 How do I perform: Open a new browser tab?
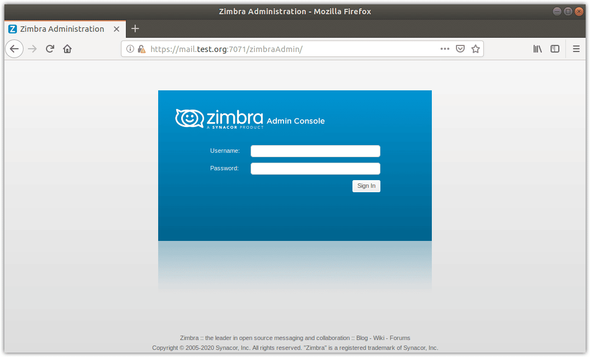pos(135,28)
